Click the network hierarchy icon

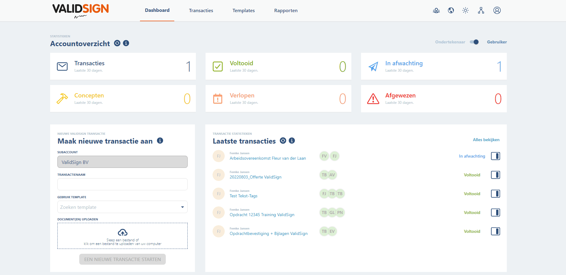[x=481, y=11]
